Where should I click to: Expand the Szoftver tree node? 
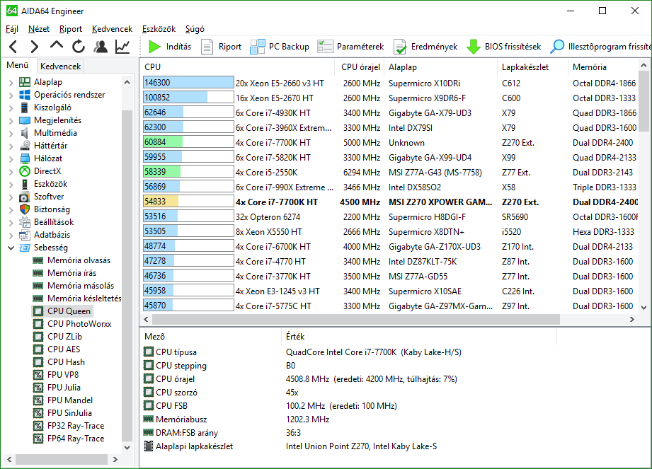tap(11, 197)
